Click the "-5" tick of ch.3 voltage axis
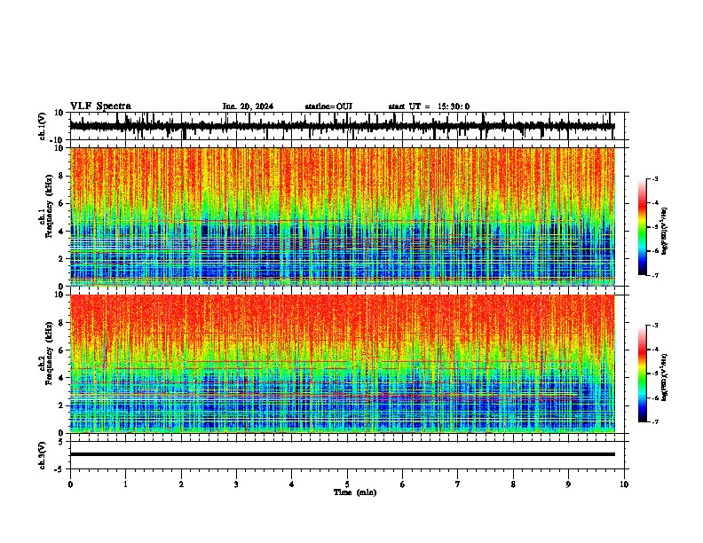Viewport: 703px width, 543px height. click(x=59, y=469)
